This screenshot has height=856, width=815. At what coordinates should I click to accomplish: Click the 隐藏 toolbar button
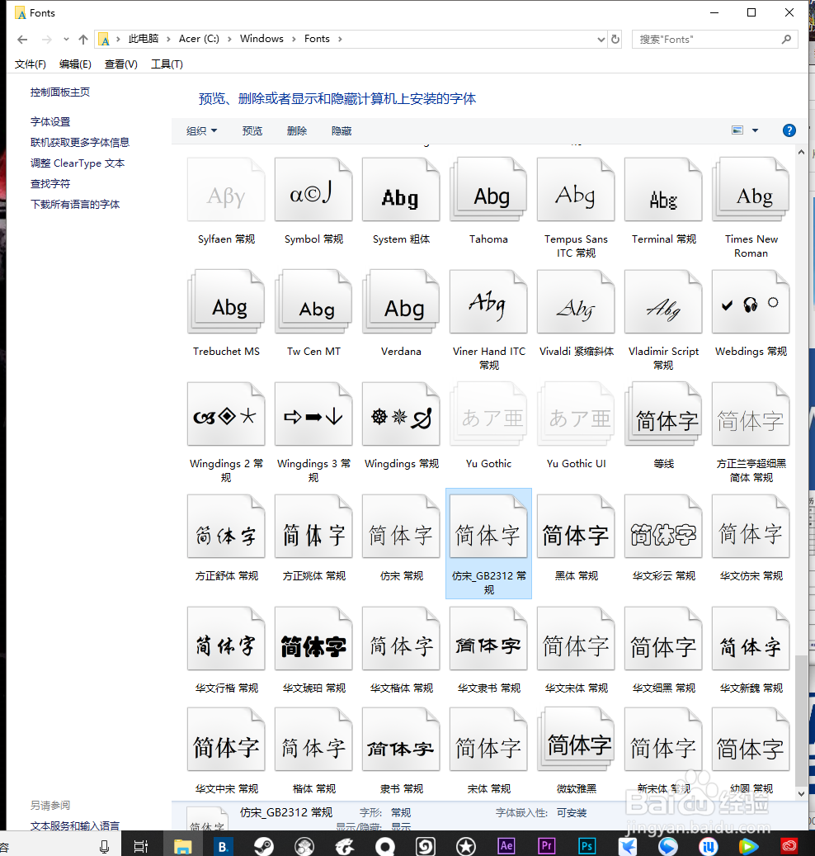[342, 131]
